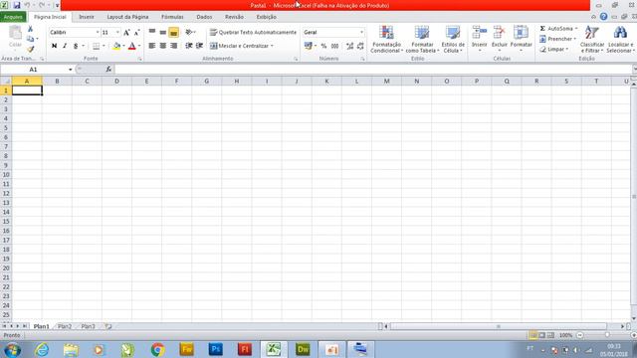Select the Plan3 sheet tab
Screen dimensions: 637x358
[88, 326]
